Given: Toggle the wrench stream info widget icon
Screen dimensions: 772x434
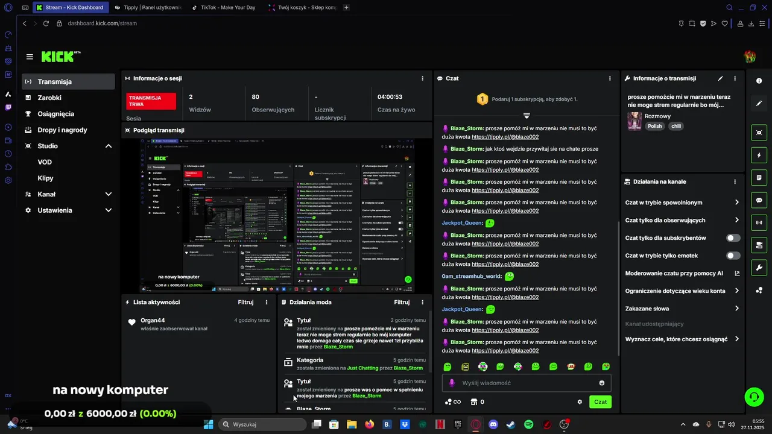Looking at the screenshot, I should [759, 268].
